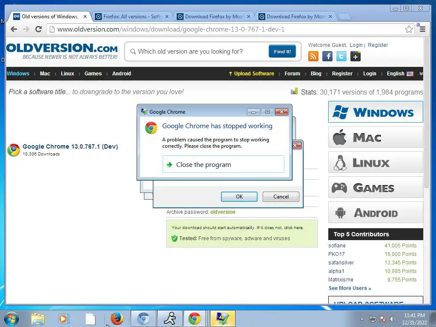Click the Google plus share icon
Viewport: 436px width, 327px height.
tap(356, 57)
